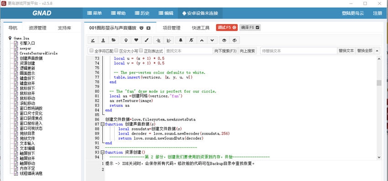Select 画面显示 in navigation tree
This screenshot has height=181, width=388.
[x=27, y=73]
